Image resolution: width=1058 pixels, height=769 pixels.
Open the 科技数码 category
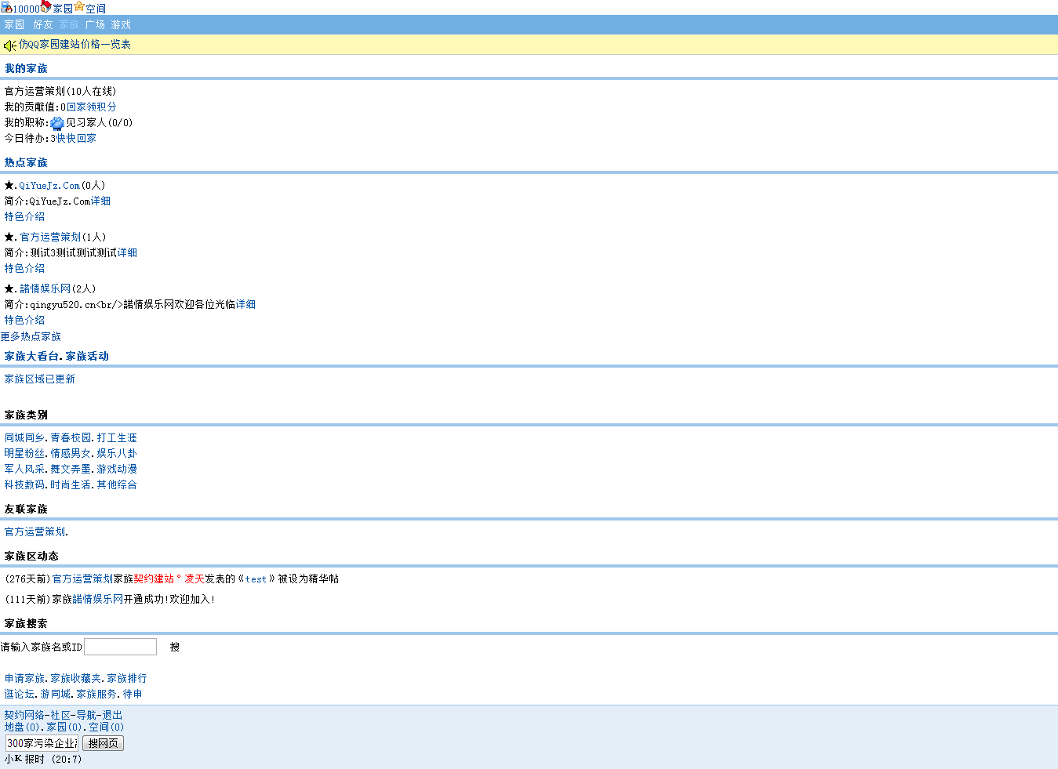24,485
